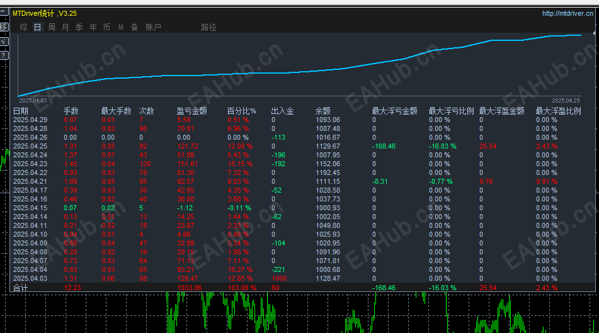Select the 2025.04.16 date cell
The image size is (599, 333).
(30, 199)
